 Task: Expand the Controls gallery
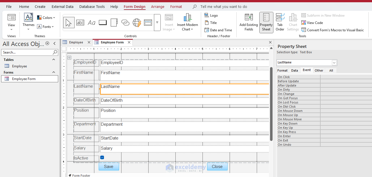tap(157, 23)
